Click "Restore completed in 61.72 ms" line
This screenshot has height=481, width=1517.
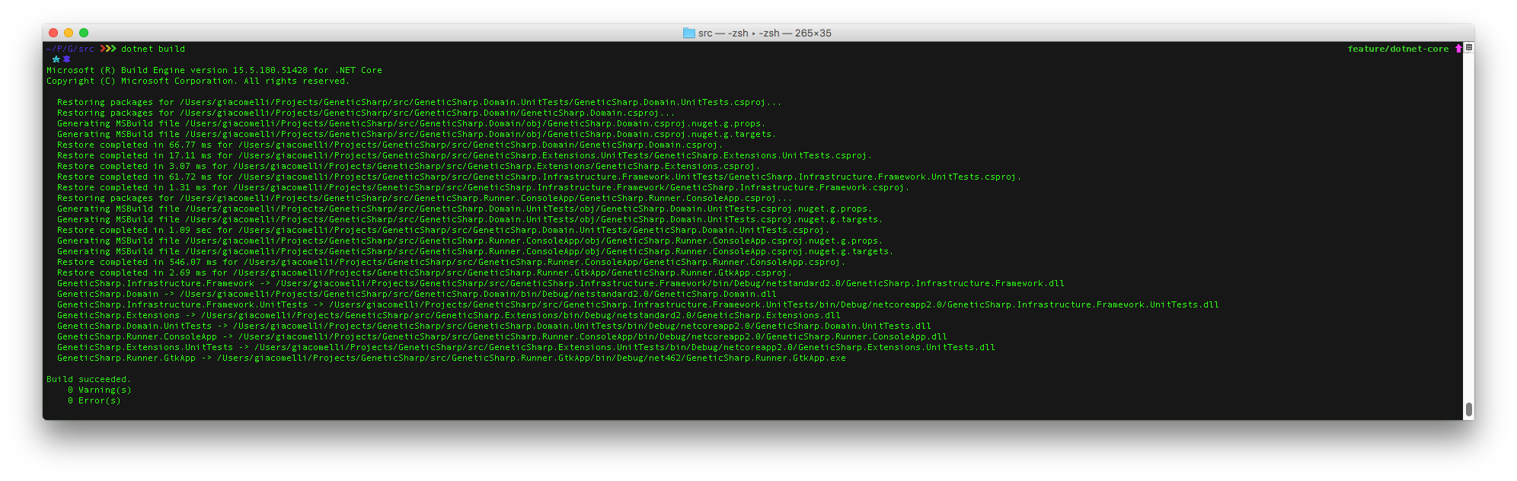539,177
